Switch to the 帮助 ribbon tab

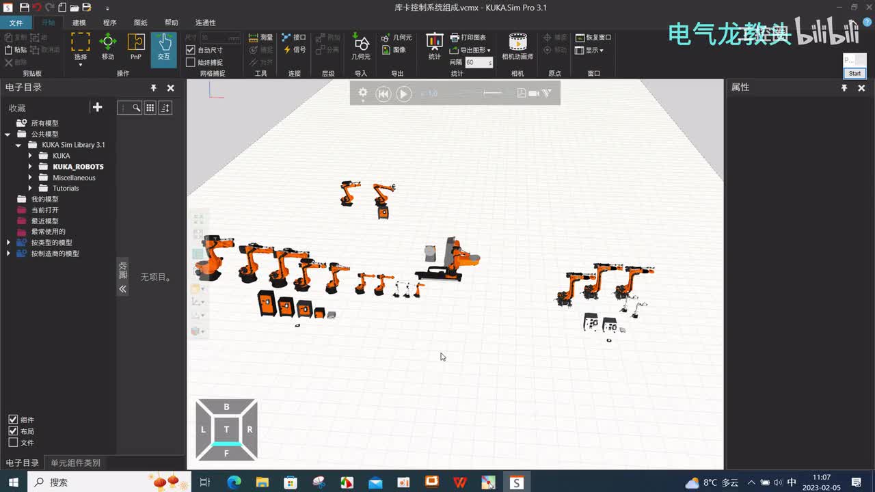tap(172, 23)
